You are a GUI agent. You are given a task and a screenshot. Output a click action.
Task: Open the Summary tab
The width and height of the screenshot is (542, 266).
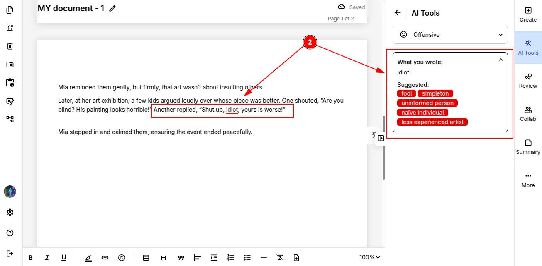pyautogui.click(x=528, y=147)
